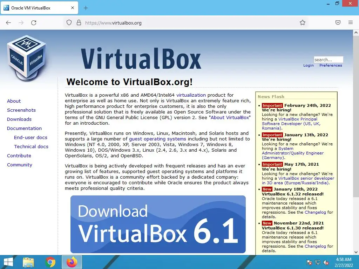
Task: Open the Preferences link
Action: [331, 65]
